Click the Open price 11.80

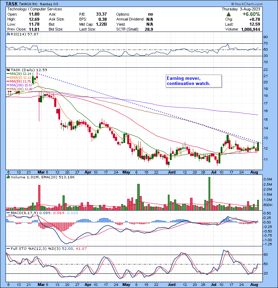[34, 14]
